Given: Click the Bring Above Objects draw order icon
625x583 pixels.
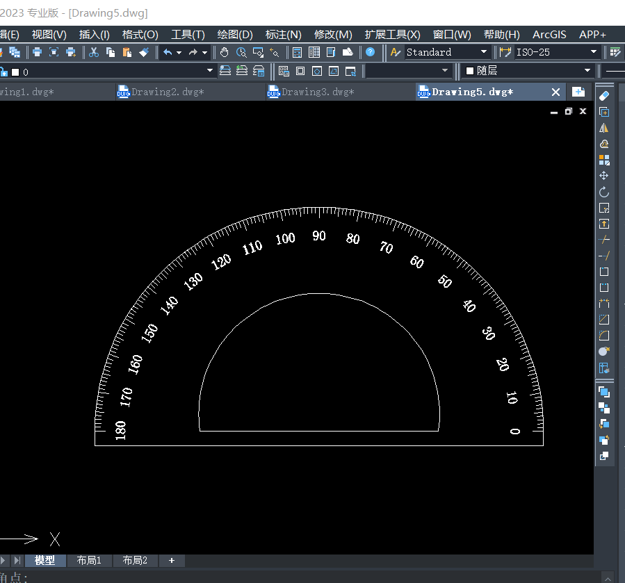Looking at the screenshot, I should pyautogui.click(x=604, y=424).
